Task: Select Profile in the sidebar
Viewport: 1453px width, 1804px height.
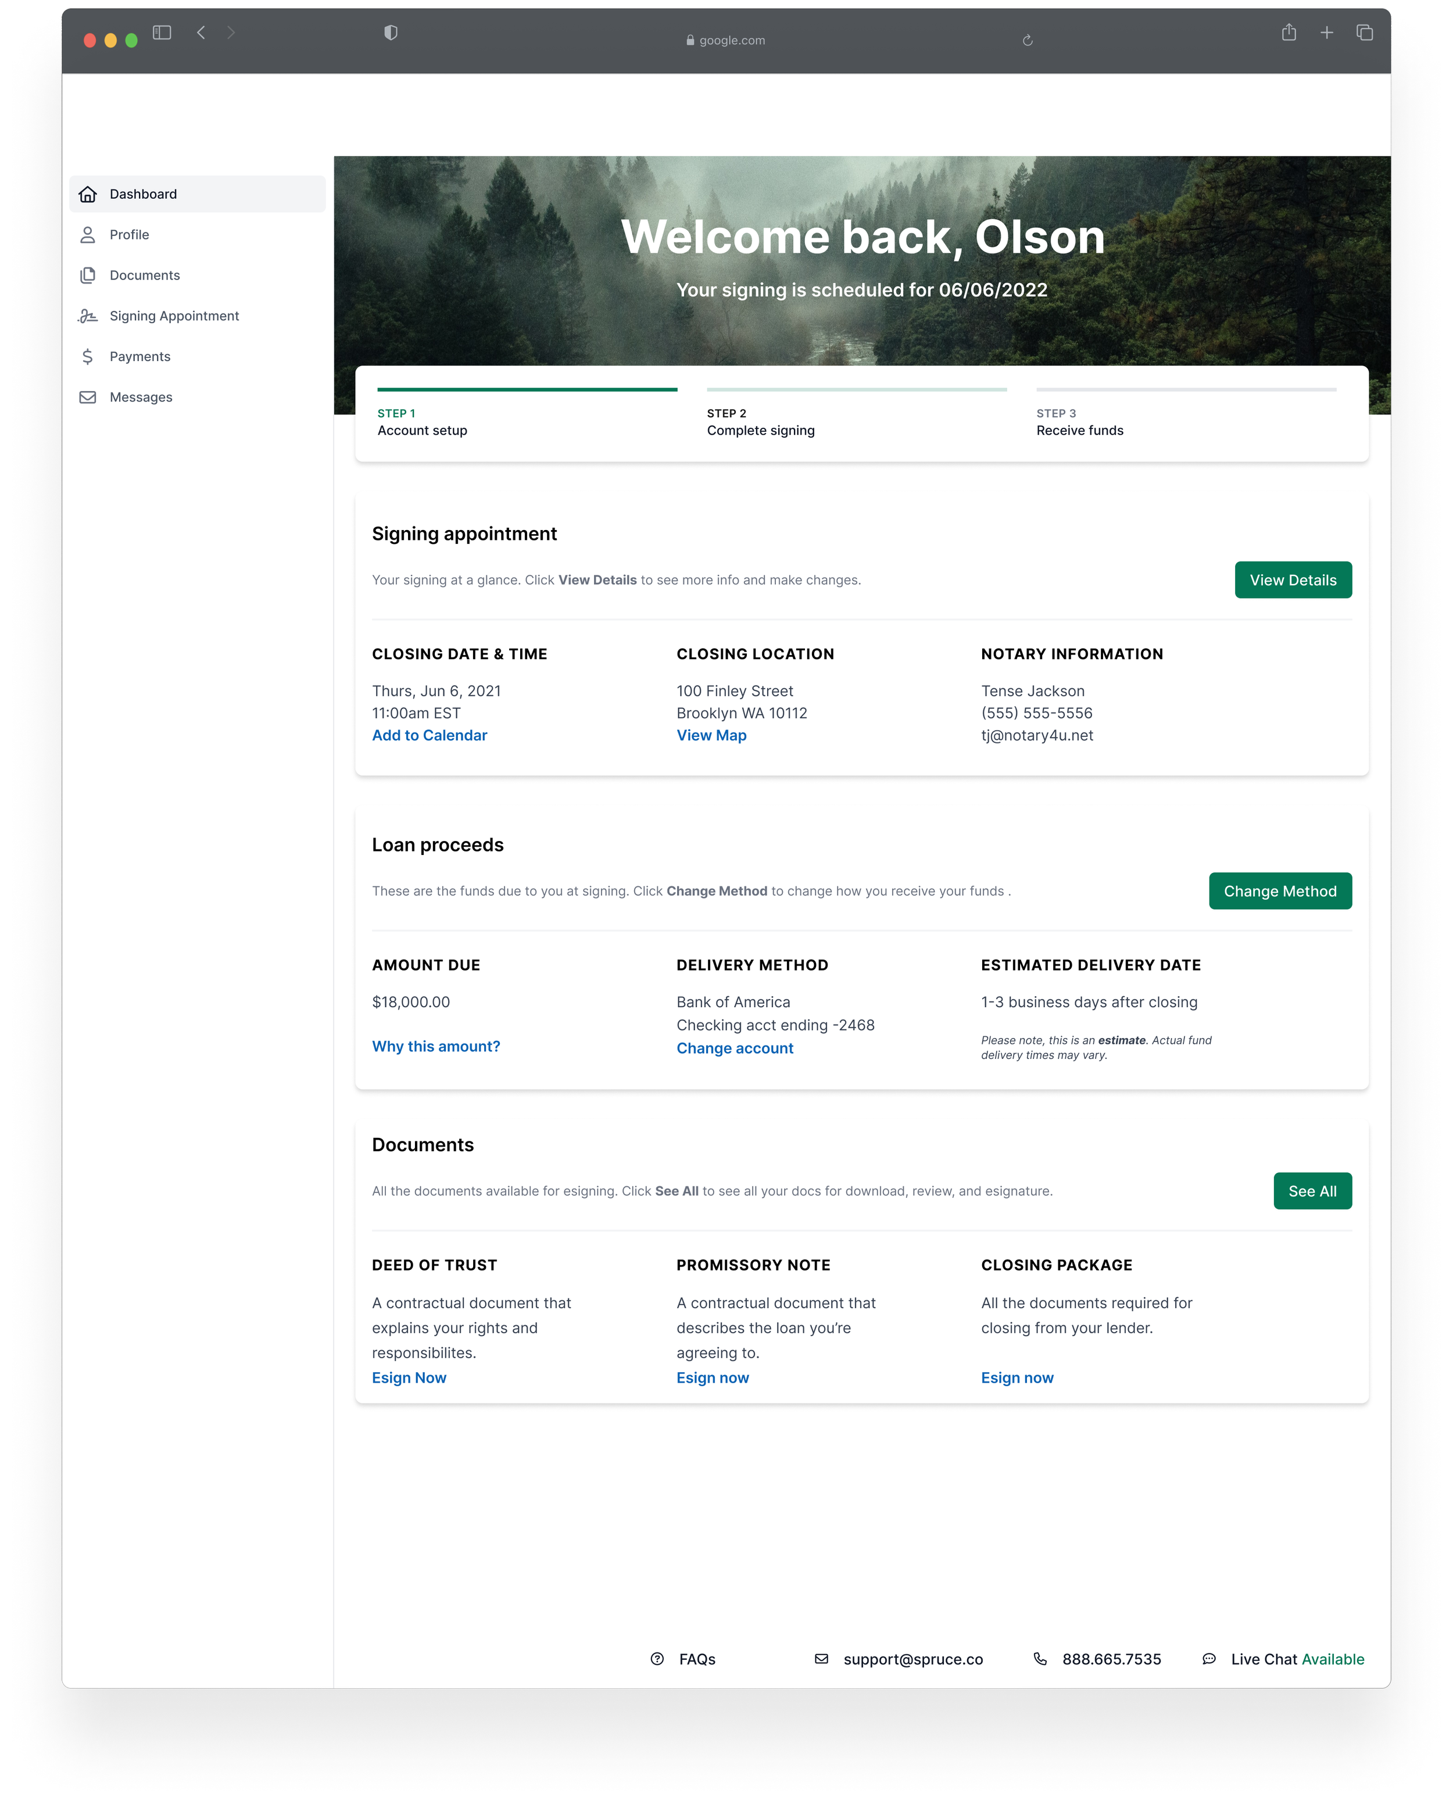Action: click(129, 235)
